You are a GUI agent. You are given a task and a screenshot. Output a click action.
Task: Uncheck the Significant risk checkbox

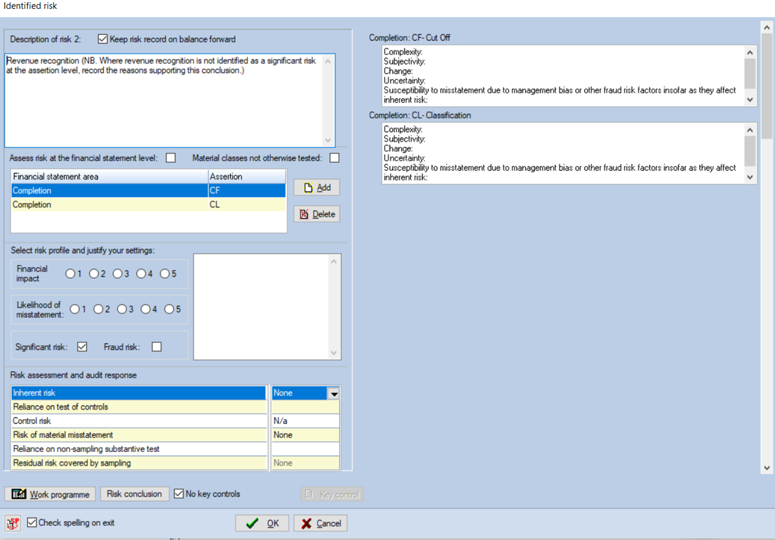[x=82, y=347]
